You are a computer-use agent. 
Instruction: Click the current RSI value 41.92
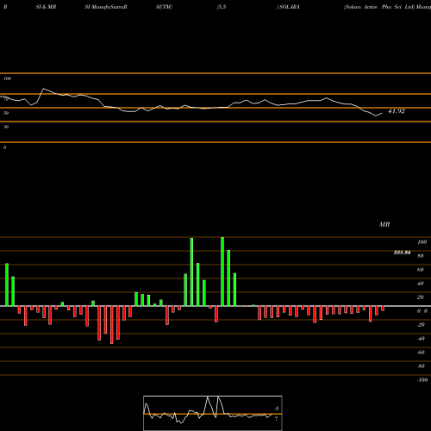pos(397,111)
